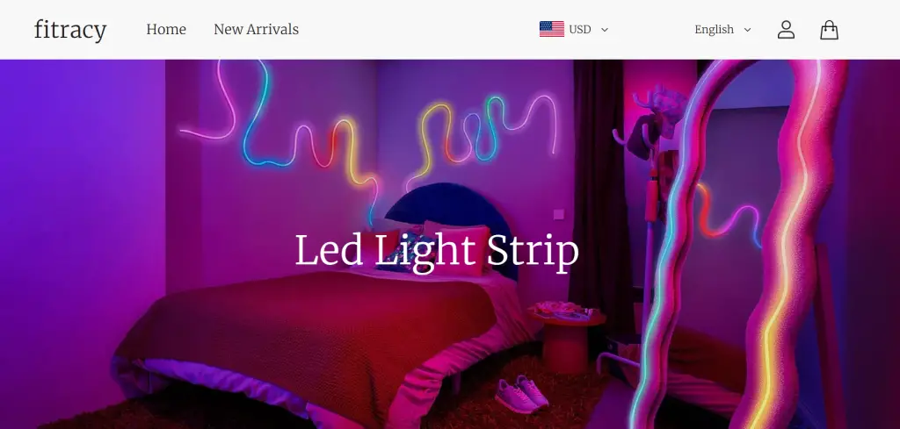Click the fitracy store logo
The height and width of the screenshot is (429, 900).
tap(70, 30)
